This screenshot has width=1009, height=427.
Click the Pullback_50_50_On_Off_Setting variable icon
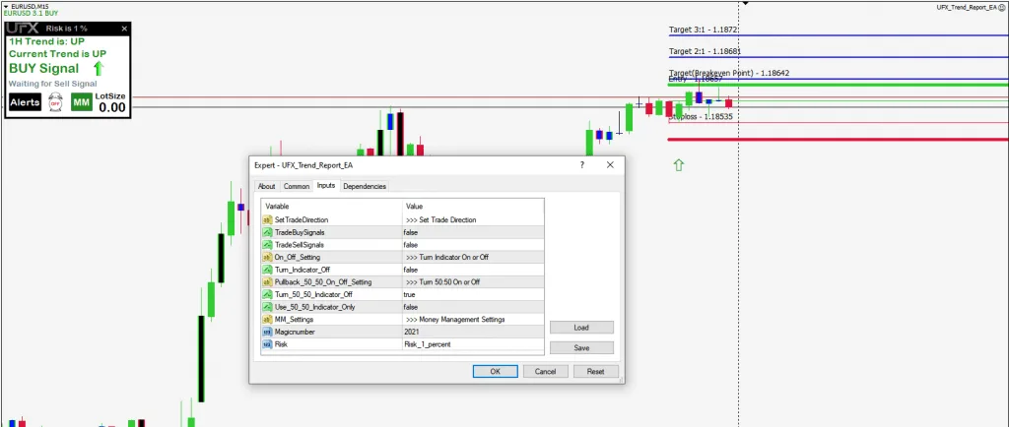coord(267,282)
